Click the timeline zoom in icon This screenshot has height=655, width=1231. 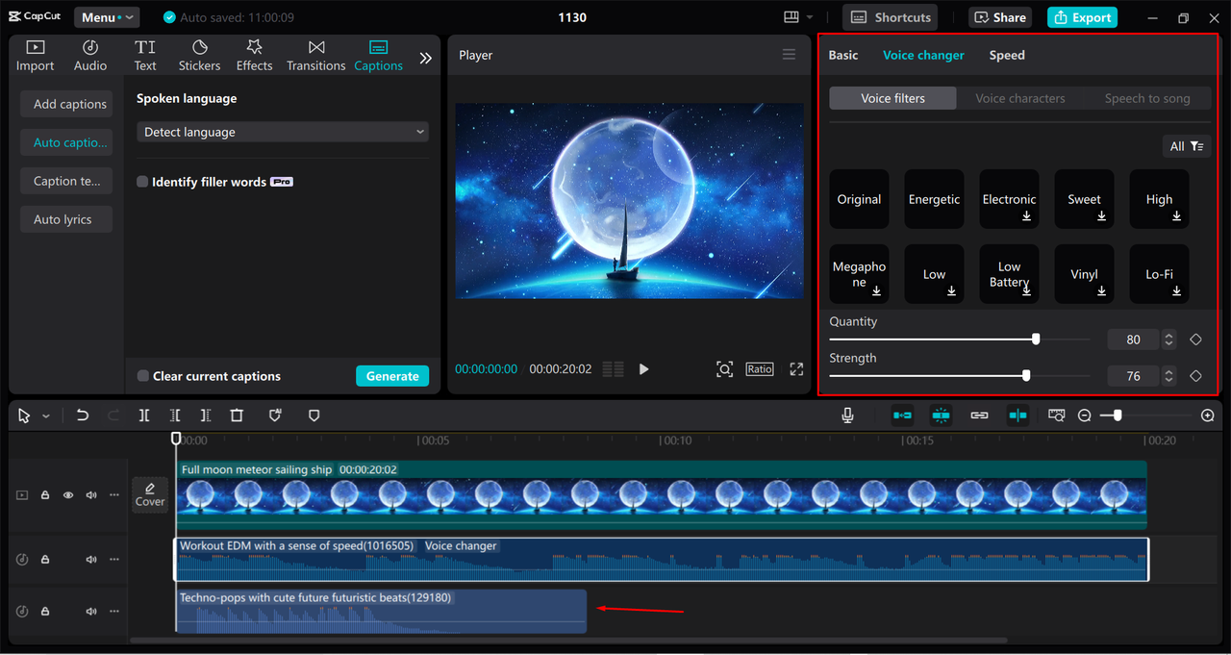point(1208,416)
